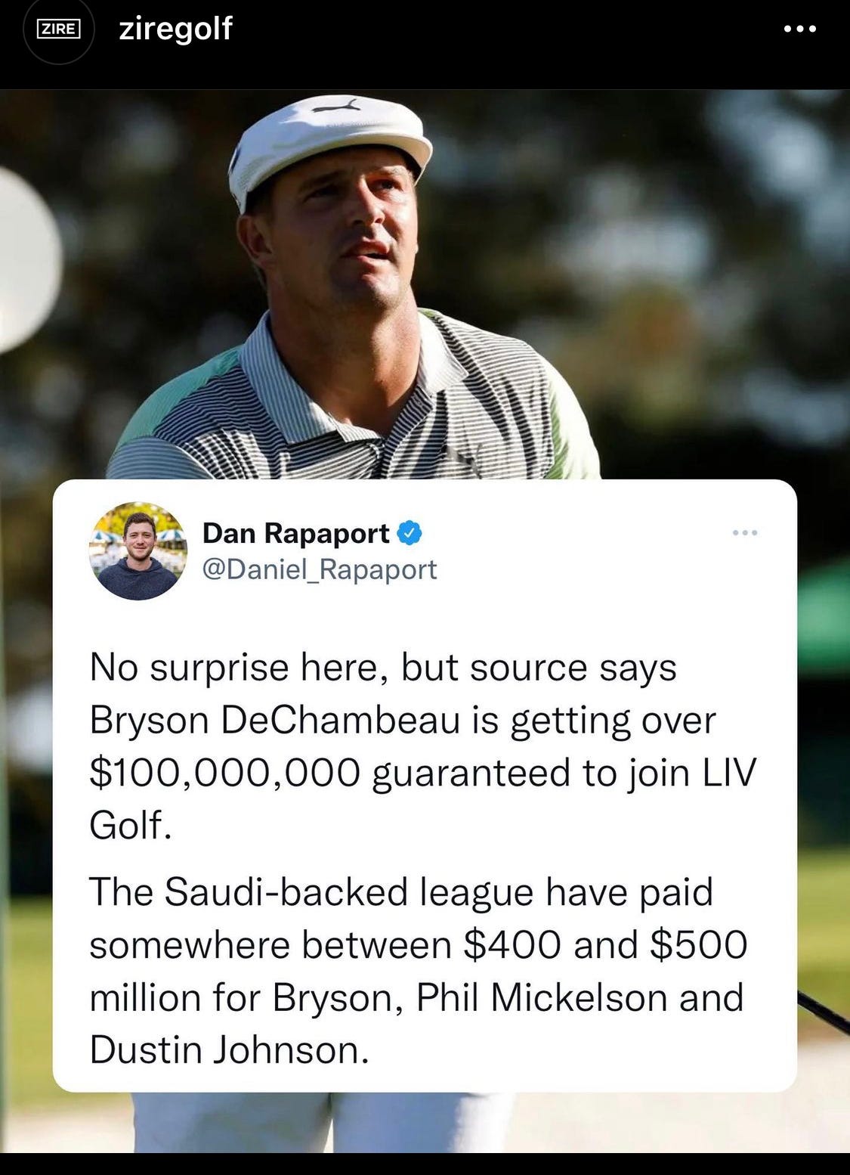Click the "$100,000,000" figure in tweet
This screenshot has width=850, height=1175.
[224, 773]
